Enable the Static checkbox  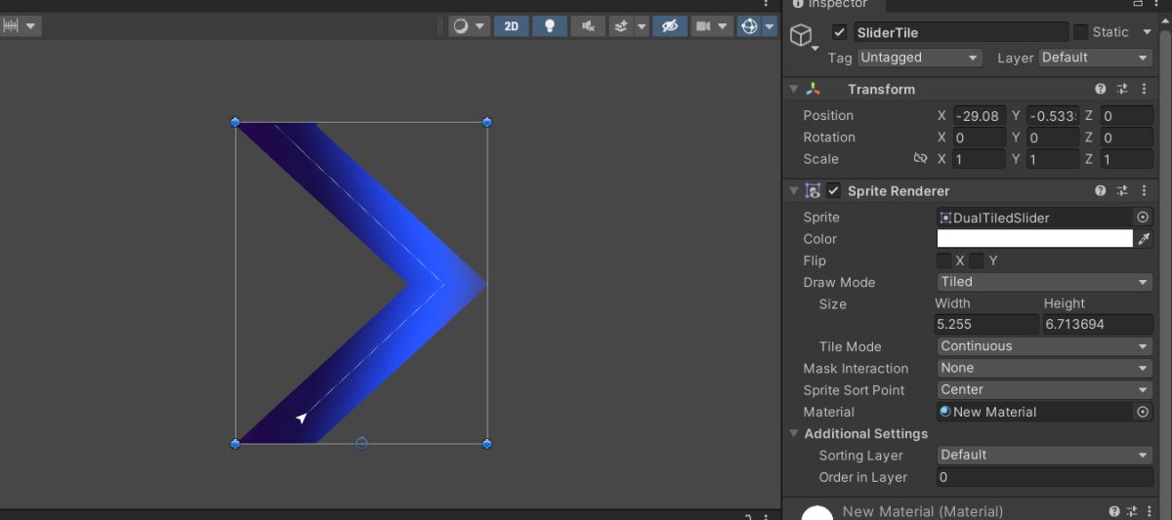(1080, 32)
